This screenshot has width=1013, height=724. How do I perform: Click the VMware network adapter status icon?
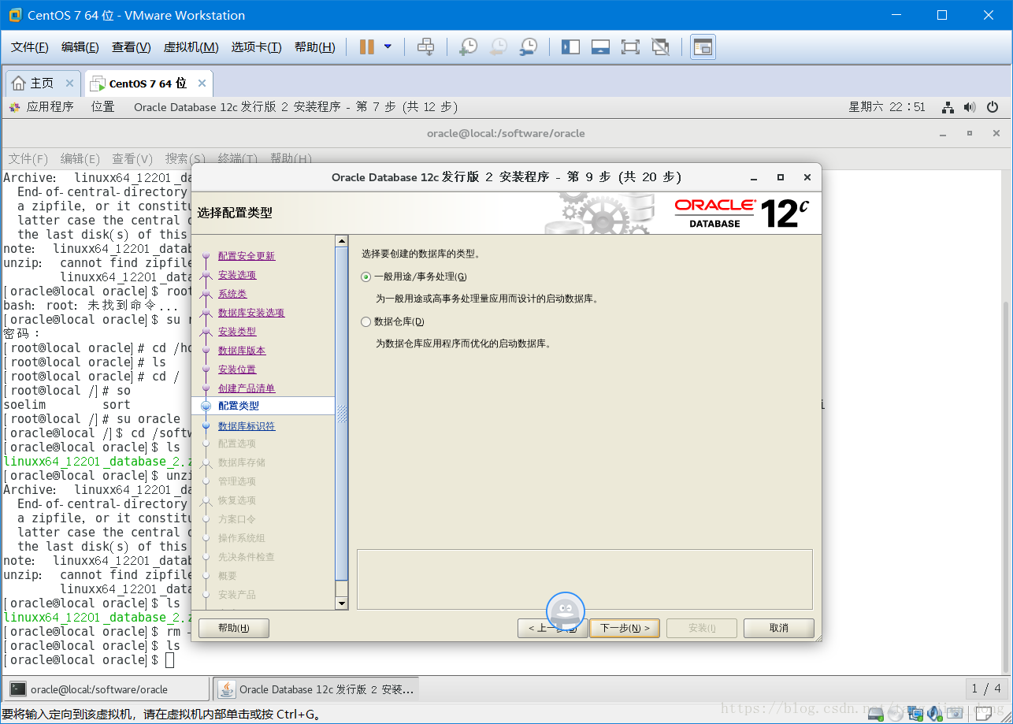coord(915,712)
